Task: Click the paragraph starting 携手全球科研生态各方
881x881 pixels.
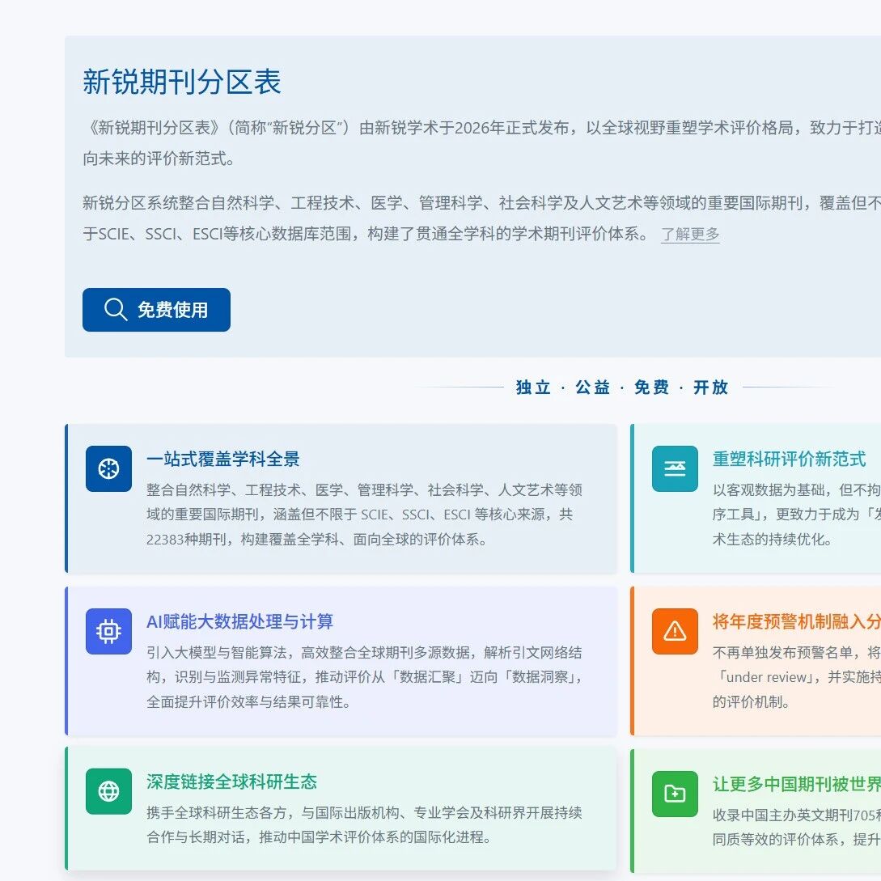Action: point(364,825)
